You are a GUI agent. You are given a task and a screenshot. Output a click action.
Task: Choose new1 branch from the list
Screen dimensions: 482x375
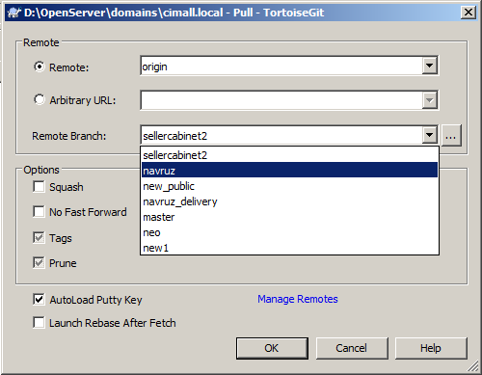[x=289, y=248]
